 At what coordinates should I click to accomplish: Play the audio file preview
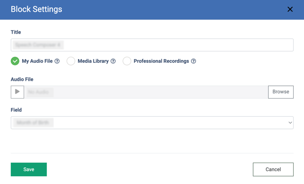click(x=17, y=92)
